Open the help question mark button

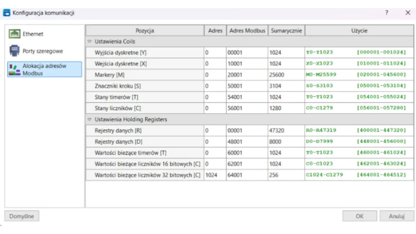point(387,13)
